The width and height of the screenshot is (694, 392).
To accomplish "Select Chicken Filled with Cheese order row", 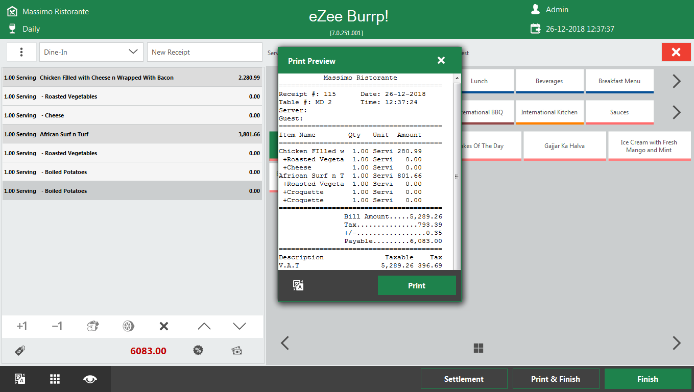I will pyautogui.click(x=132, y=78).
